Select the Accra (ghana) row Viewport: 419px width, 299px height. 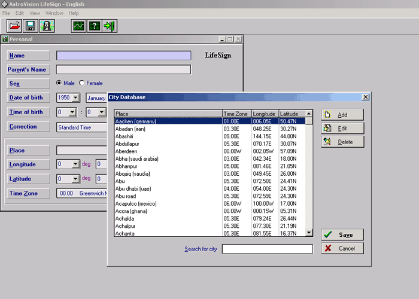tap(209, 211)
